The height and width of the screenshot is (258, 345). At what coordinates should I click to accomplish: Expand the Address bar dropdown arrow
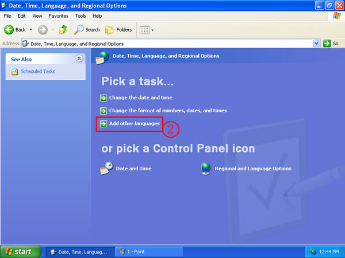(316, 44)
